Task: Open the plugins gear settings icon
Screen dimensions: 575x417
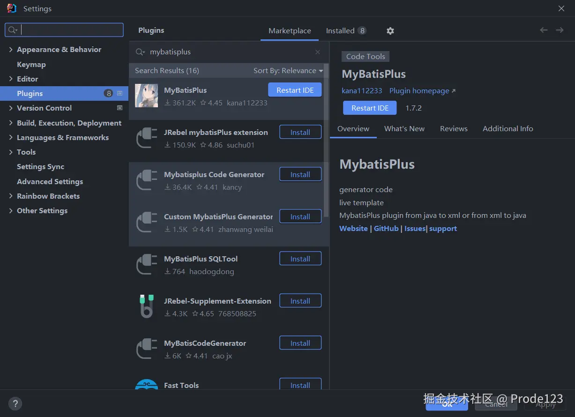Action: [390, 31]
